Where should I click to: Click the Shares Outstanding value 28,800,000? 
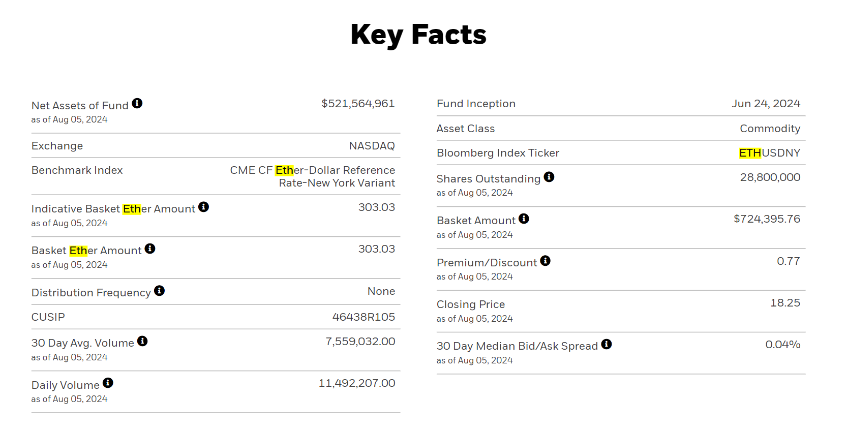pos(770,177)
